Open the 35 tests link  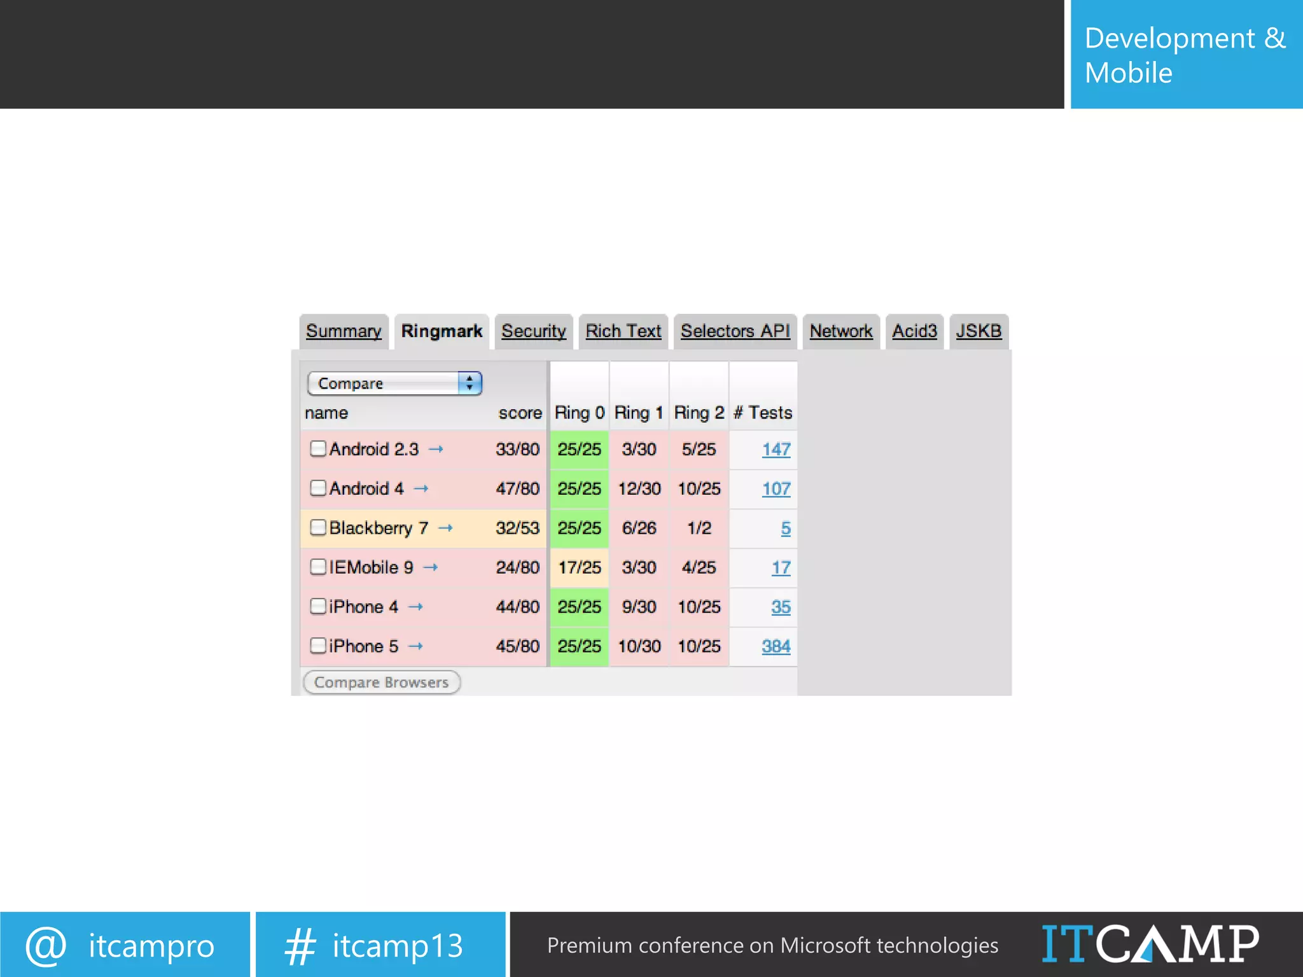click(781, 607)
